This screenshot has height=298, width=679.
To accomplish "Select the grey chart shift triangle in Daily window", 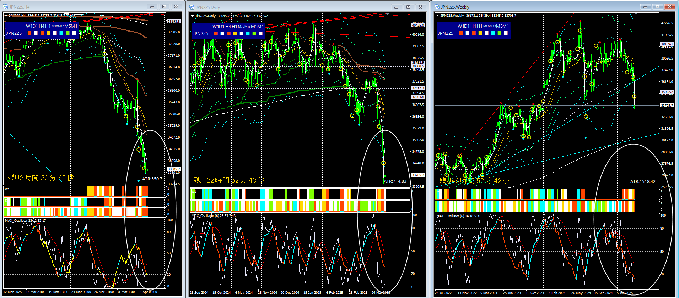I will point(388,14).
